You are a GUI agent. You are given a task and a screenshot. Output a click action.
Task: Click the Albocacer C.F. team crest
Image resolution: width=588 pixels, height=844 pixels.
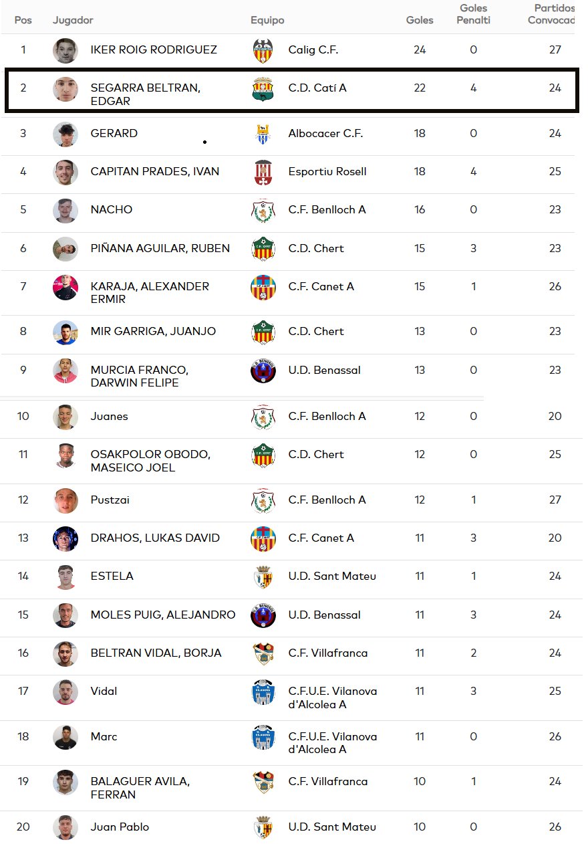point(263,134)
